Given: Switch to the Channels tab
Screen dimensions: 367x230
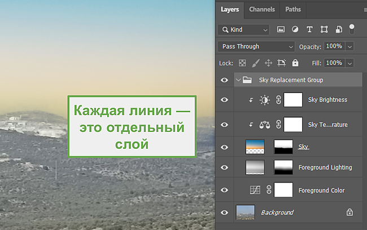Looking at the screenshot, I should click(262, 10).
